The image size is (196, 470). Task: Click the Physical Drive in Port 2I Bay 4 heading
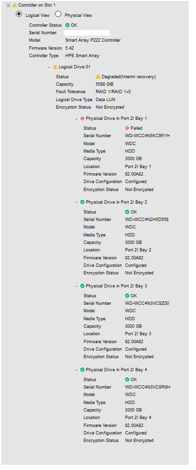click(117, 370)
